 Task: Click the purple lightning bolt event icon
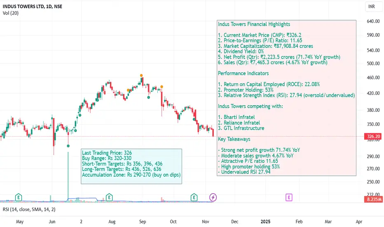tap(213, 197)
